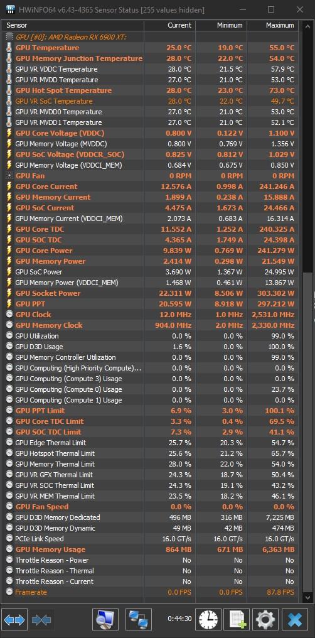Click the dial icon beside PCIe Link Speed

[x=9, y=539]
